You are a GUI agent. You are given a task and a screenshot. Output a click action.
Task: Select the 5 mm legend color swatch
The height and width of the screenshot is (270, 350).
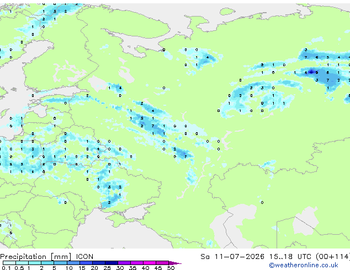(60, 263)
